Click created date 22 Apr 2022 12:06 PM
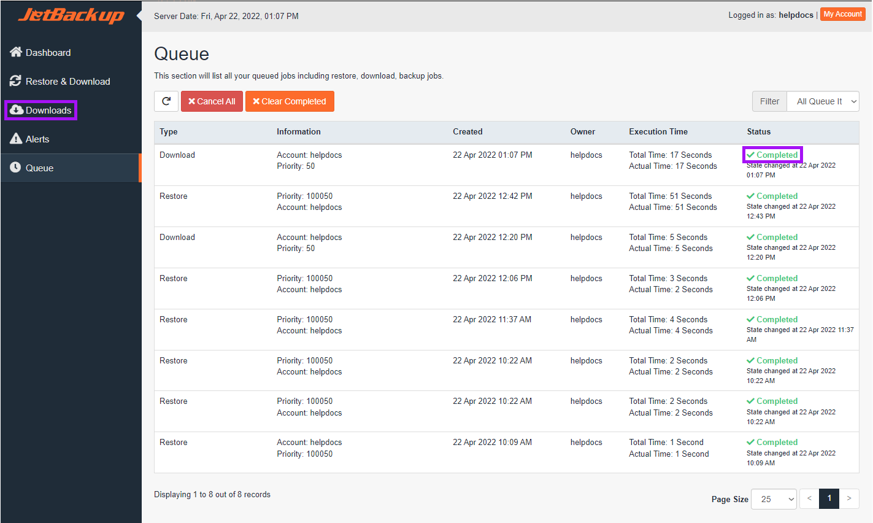Viewport: 873px width, 523px height. [x=493, y=278]
